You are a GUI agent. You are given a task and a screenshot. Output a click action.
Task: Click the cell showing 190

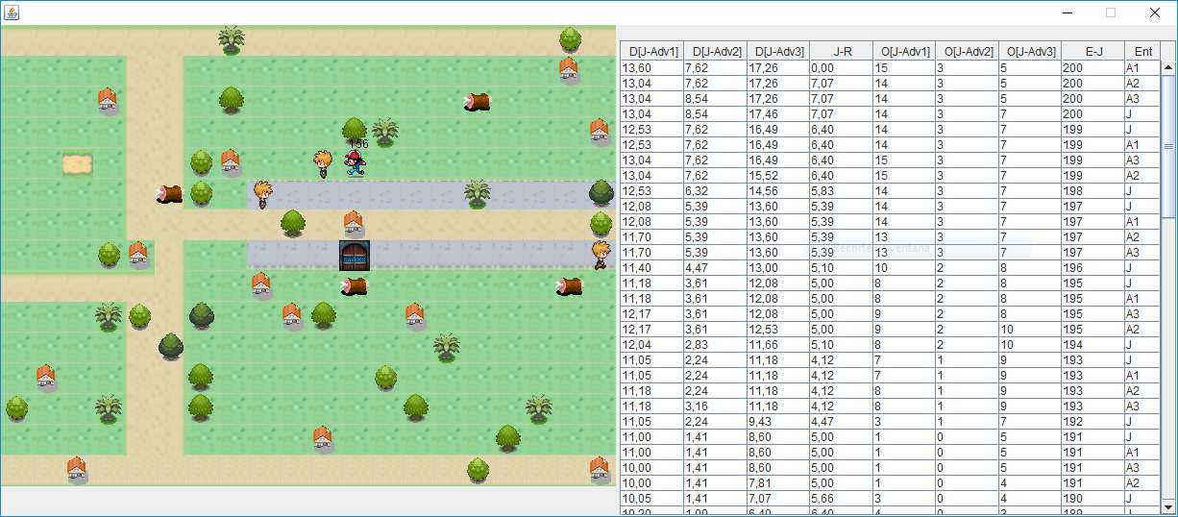pyautogui.click(x=1092, y=499)
